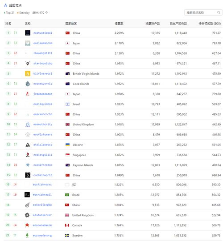The height and width of the screenshot is (241, 223).
Task: Click rank badge 21 in last row
Action: point(8,235)
